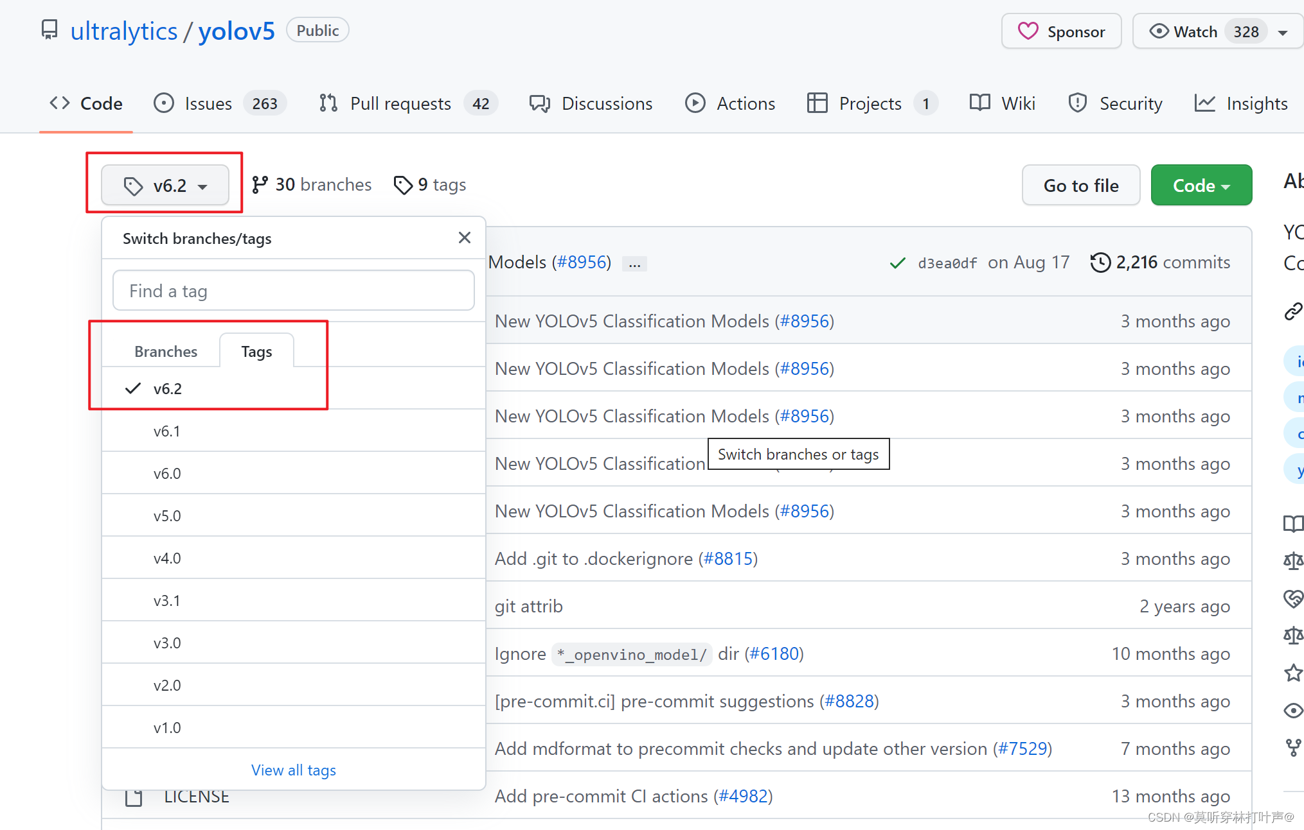Open the Issues tab
Screen dimensions: 1304x830
(x=219, y=103)
